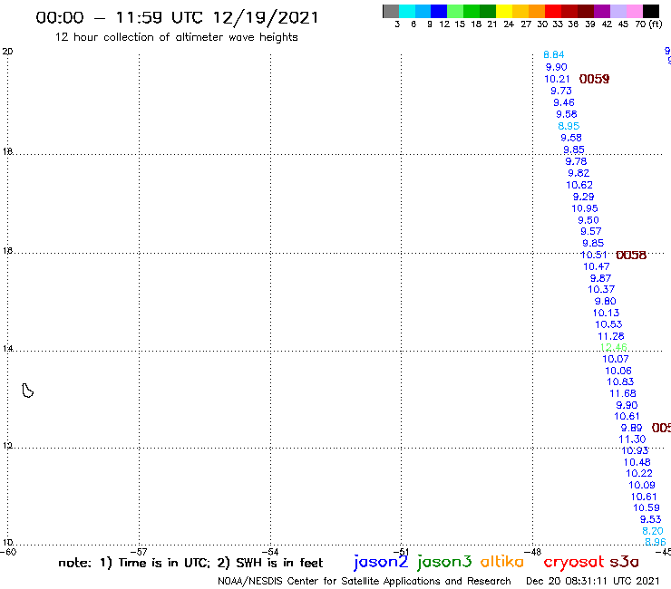The image size is (671, 589).
Task: Click the 12 latitude axis label
Action: click(8, 446)
